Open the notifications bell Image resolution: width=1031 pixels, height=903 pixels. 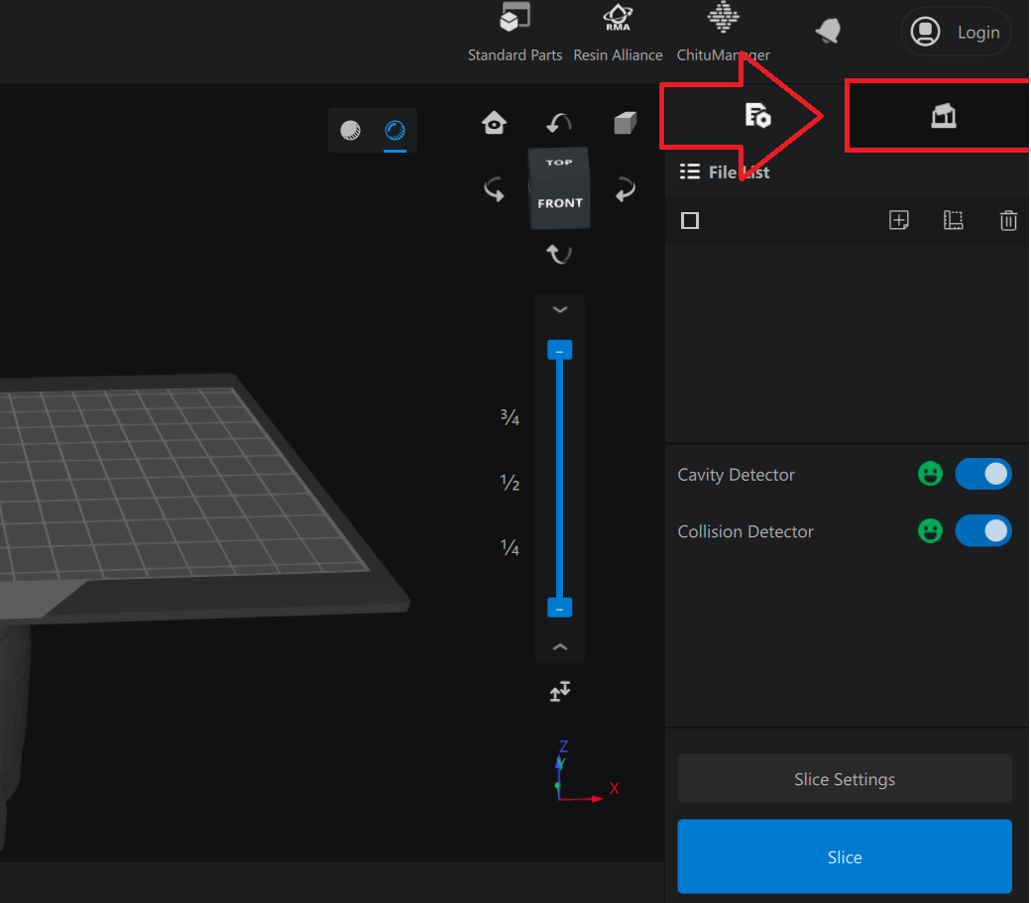click(x=828, y=32)
